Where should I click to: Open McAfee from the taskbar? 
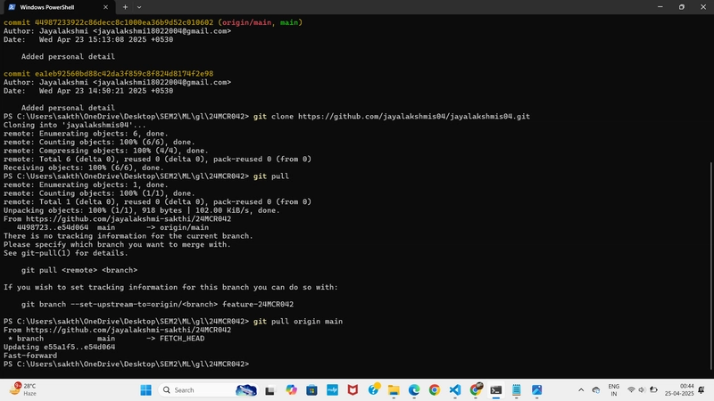tap(353, 390)
